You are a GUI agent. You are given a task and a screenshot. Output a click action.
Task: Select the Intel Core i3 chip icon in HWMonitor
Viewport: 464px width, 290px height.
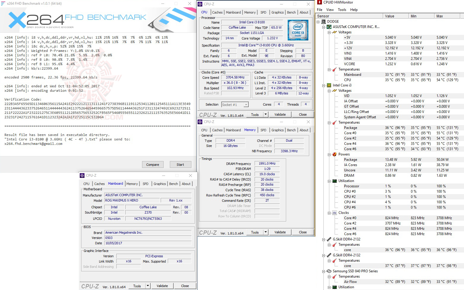pos(329,85)
